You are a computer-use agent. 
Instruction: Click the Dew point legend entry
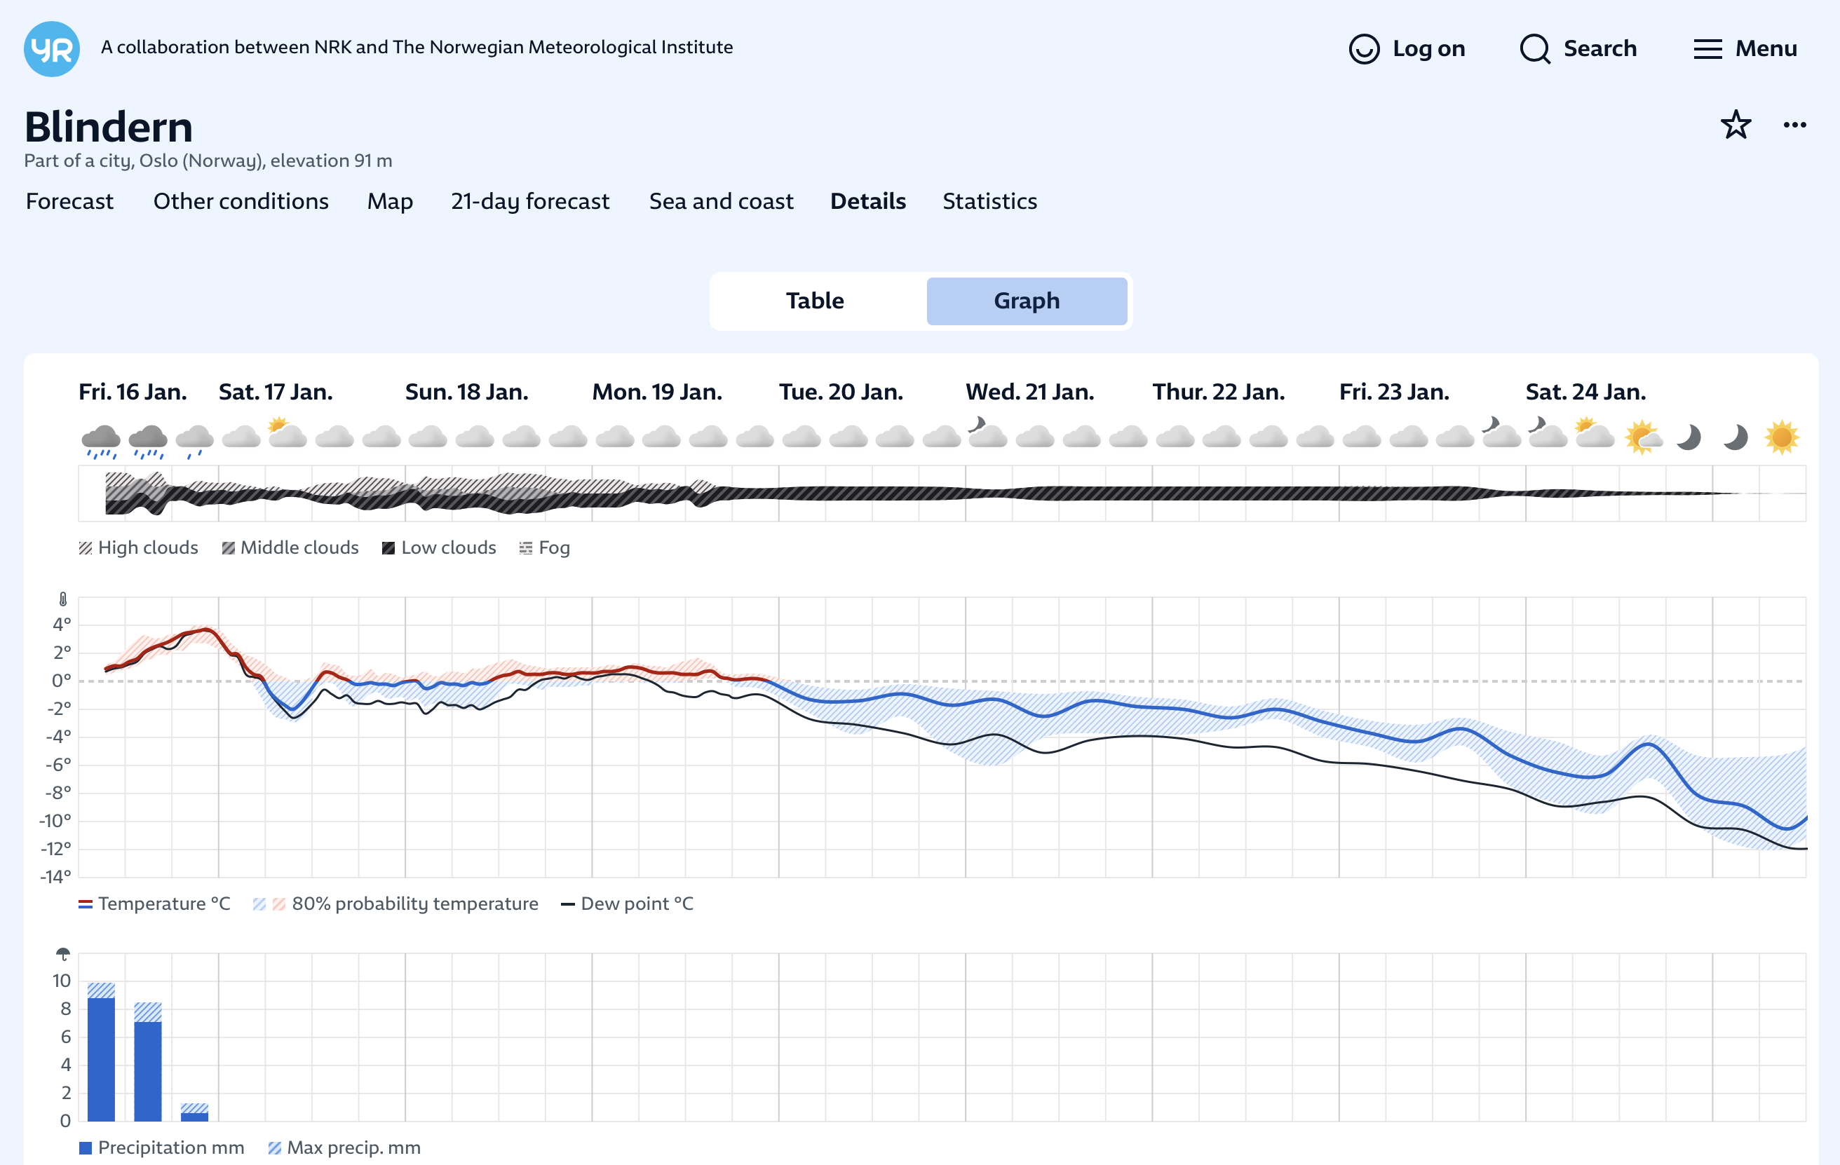(x=628, y=904)
